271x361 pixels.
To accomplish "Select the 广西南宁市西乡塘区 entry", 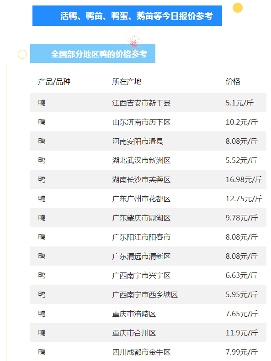I will pos(145,294).
